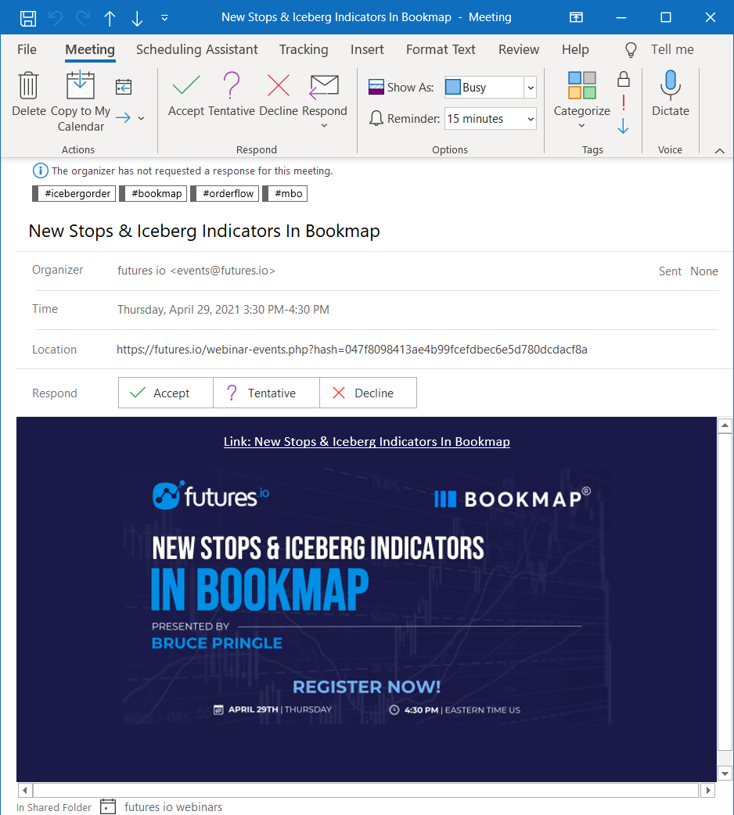Click the calendar icon in status bar
Screen dimensions: 734x815
108,806
